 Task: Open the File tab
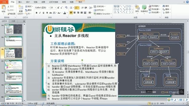coord(4,2)
